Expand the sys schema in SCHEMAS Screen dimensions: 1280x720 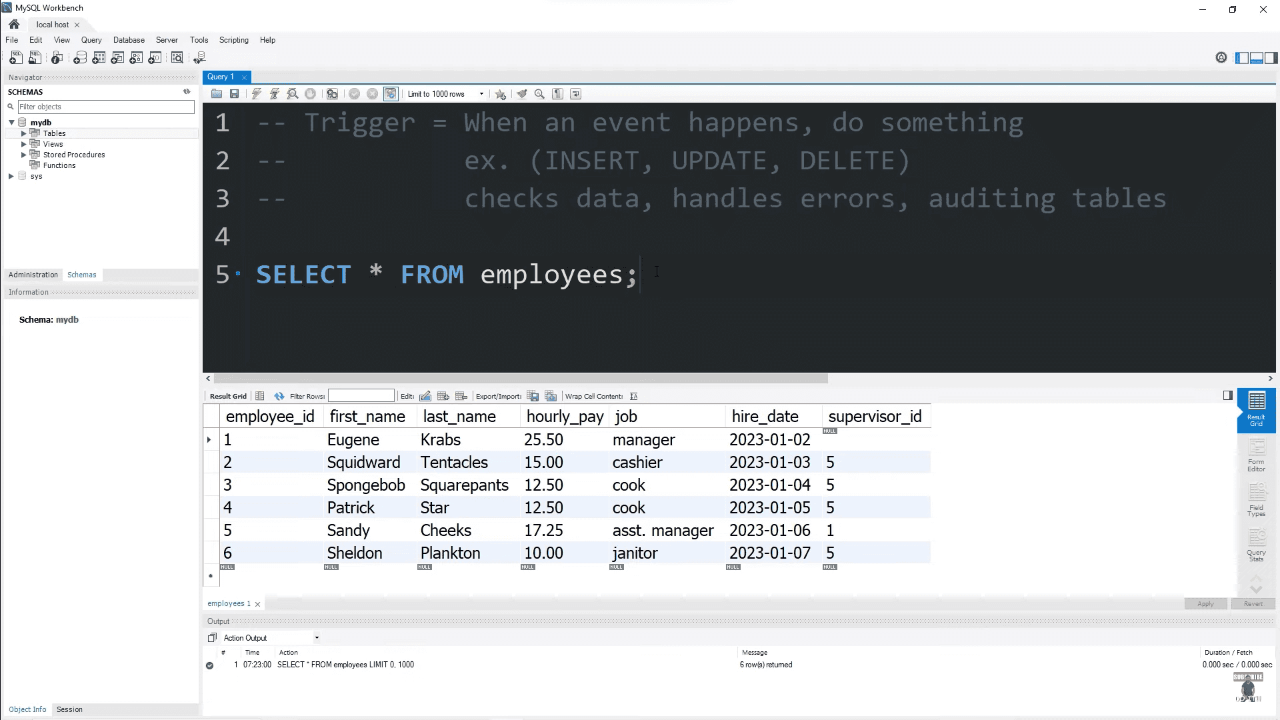point(11,176)
